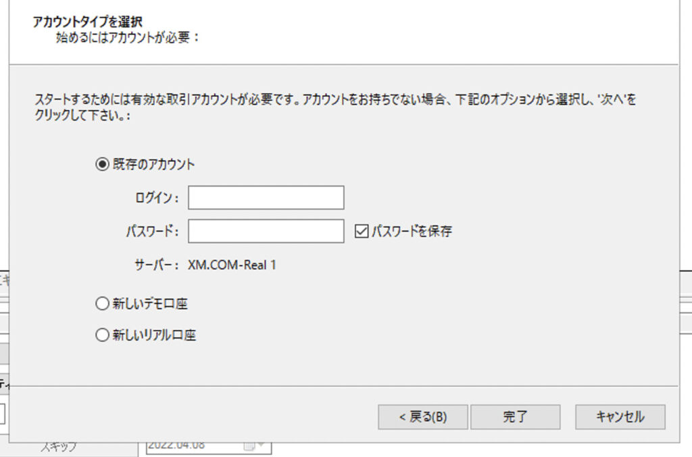This screenshot has height=457, width=692.
Task: Expand the 2022.04.08 date dropdown arrow
Action: [262, 446]
